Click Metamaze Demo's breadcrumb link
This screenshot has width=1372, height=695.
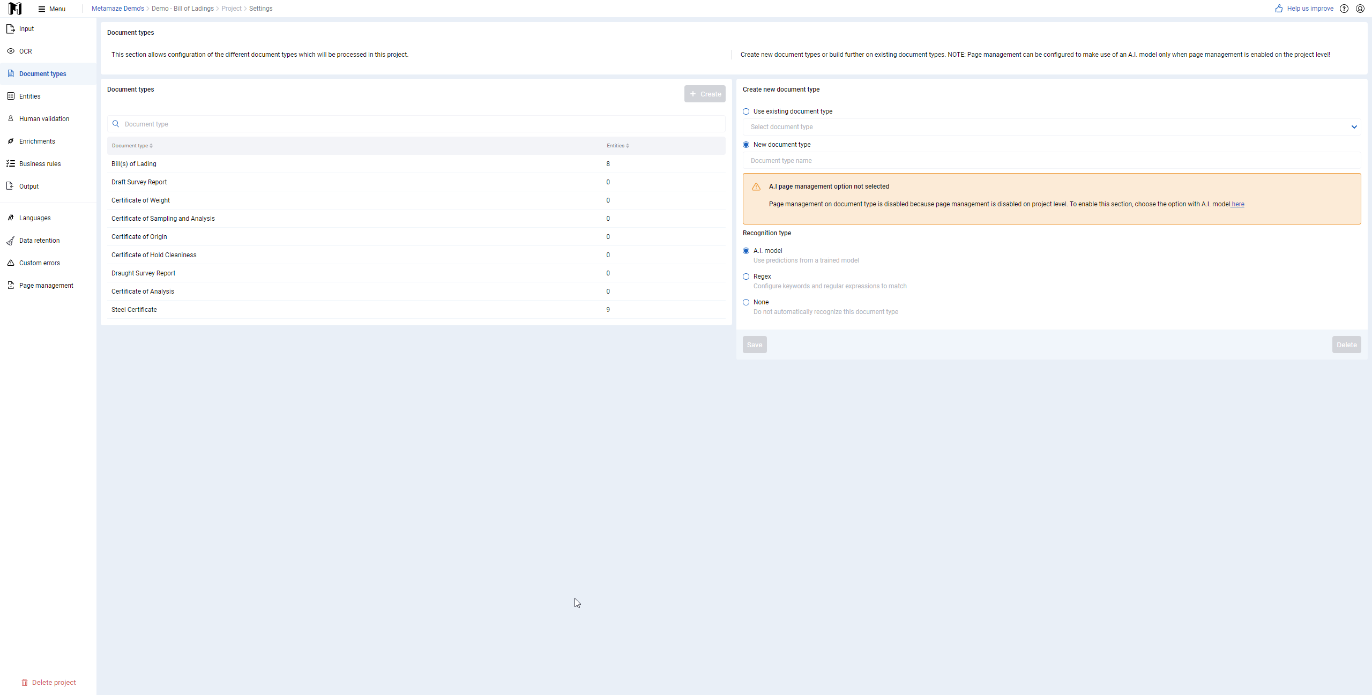pyautogui.click(x=118, y=9)
